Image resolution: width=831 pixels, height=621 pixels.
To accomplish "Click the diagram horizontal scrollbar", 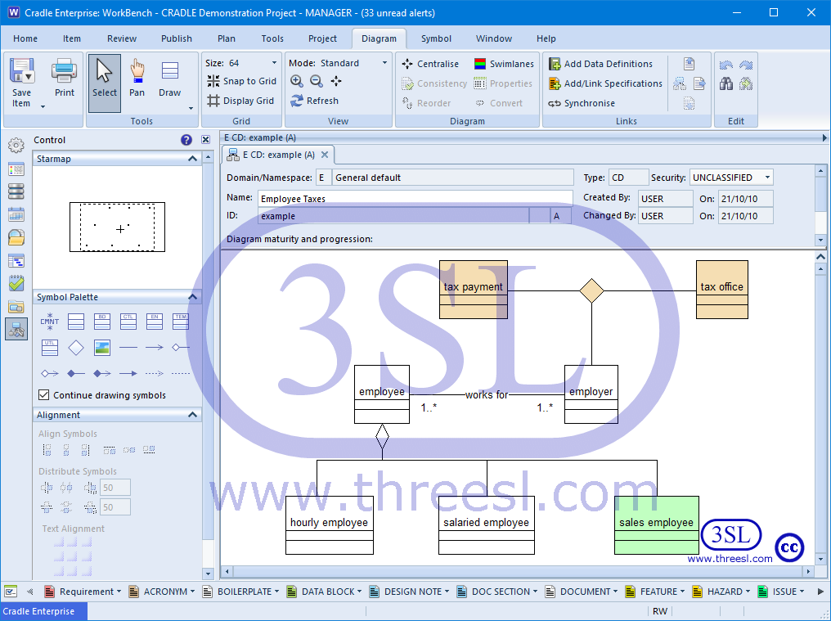I will (518, 572).
